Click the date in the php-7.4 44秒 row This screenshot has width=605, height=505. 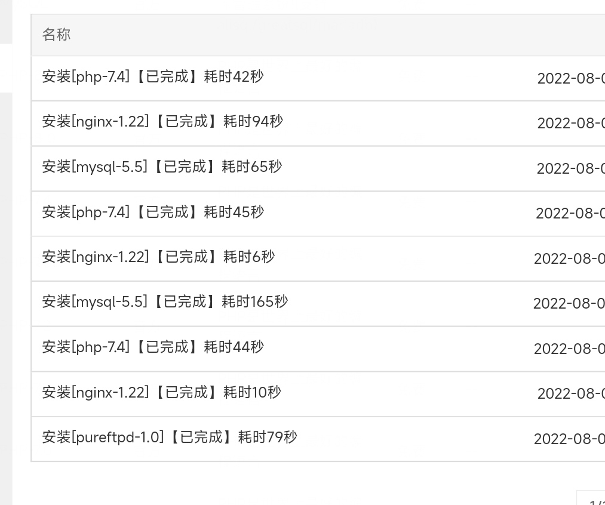[x=570, y=349]
